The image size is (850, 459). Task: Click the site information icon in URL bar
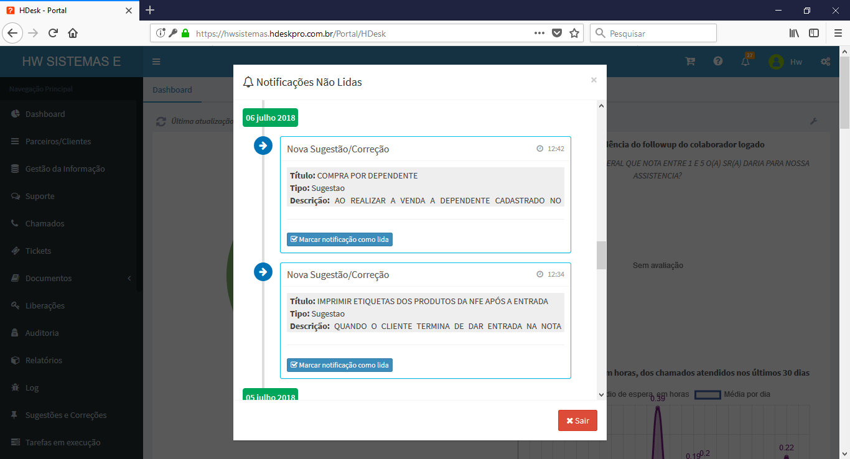[x=161, y=34]
